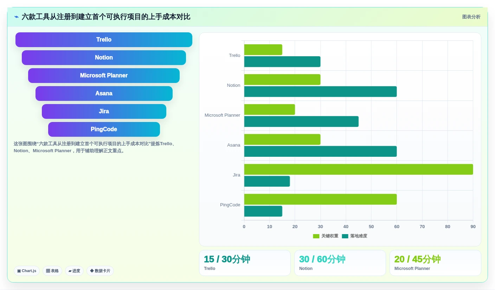Click Asana's teal chart bar

(x=320, y=151)
